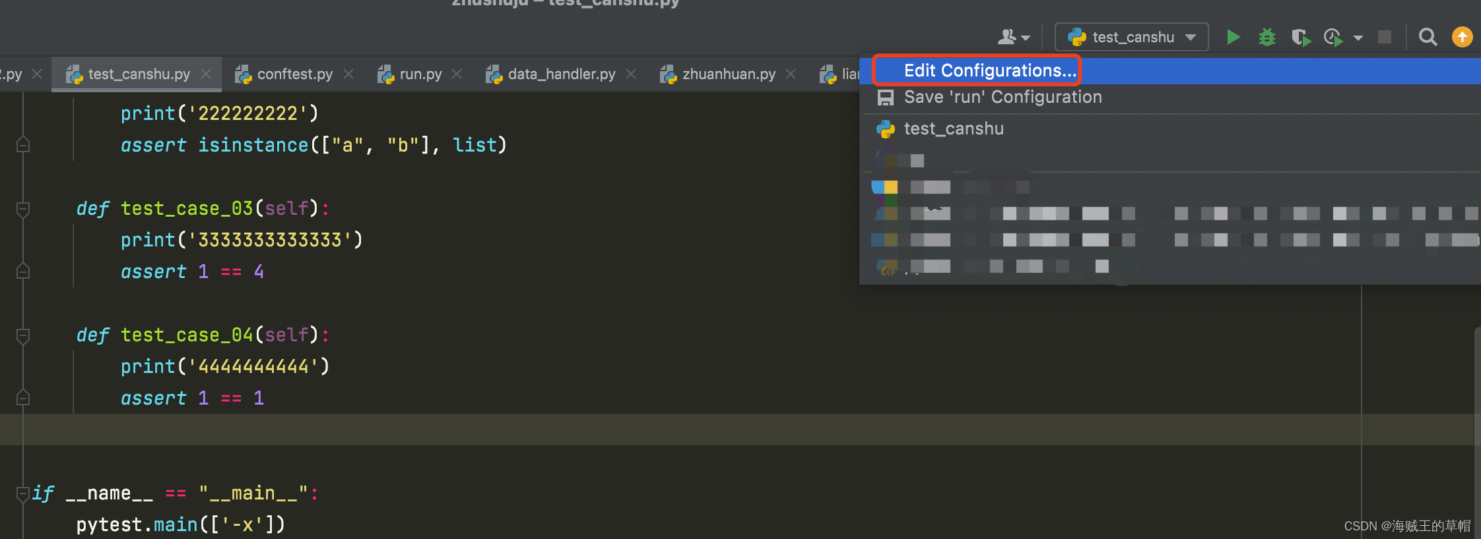Collapse the test_case_04 function fold marker

pyautogui.click(x=23, y=336)
